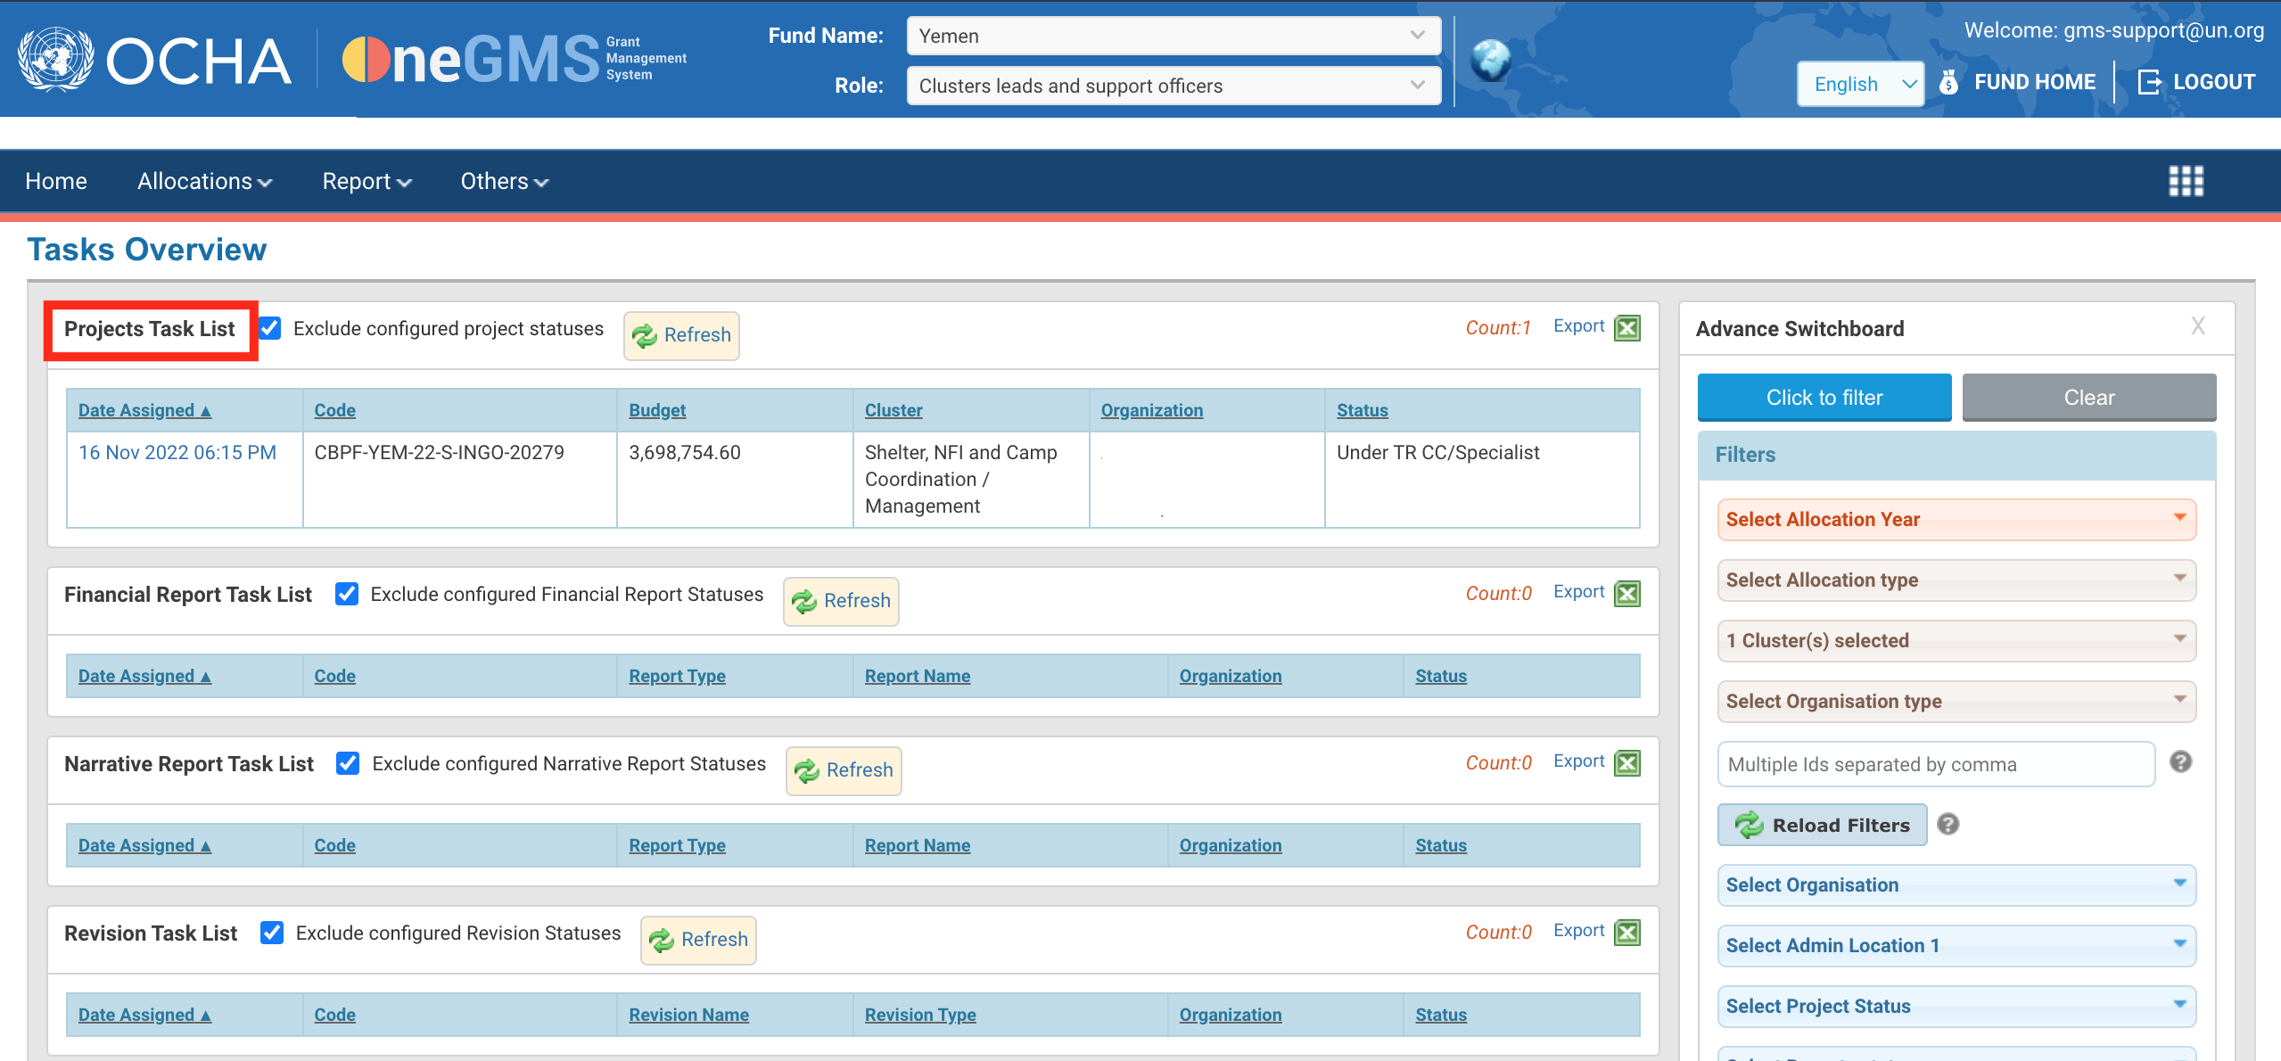The height and width of the screenshot is (1061, 2281).
Task: Open the English language dropdown
Action: click(x=1860, y=84)
